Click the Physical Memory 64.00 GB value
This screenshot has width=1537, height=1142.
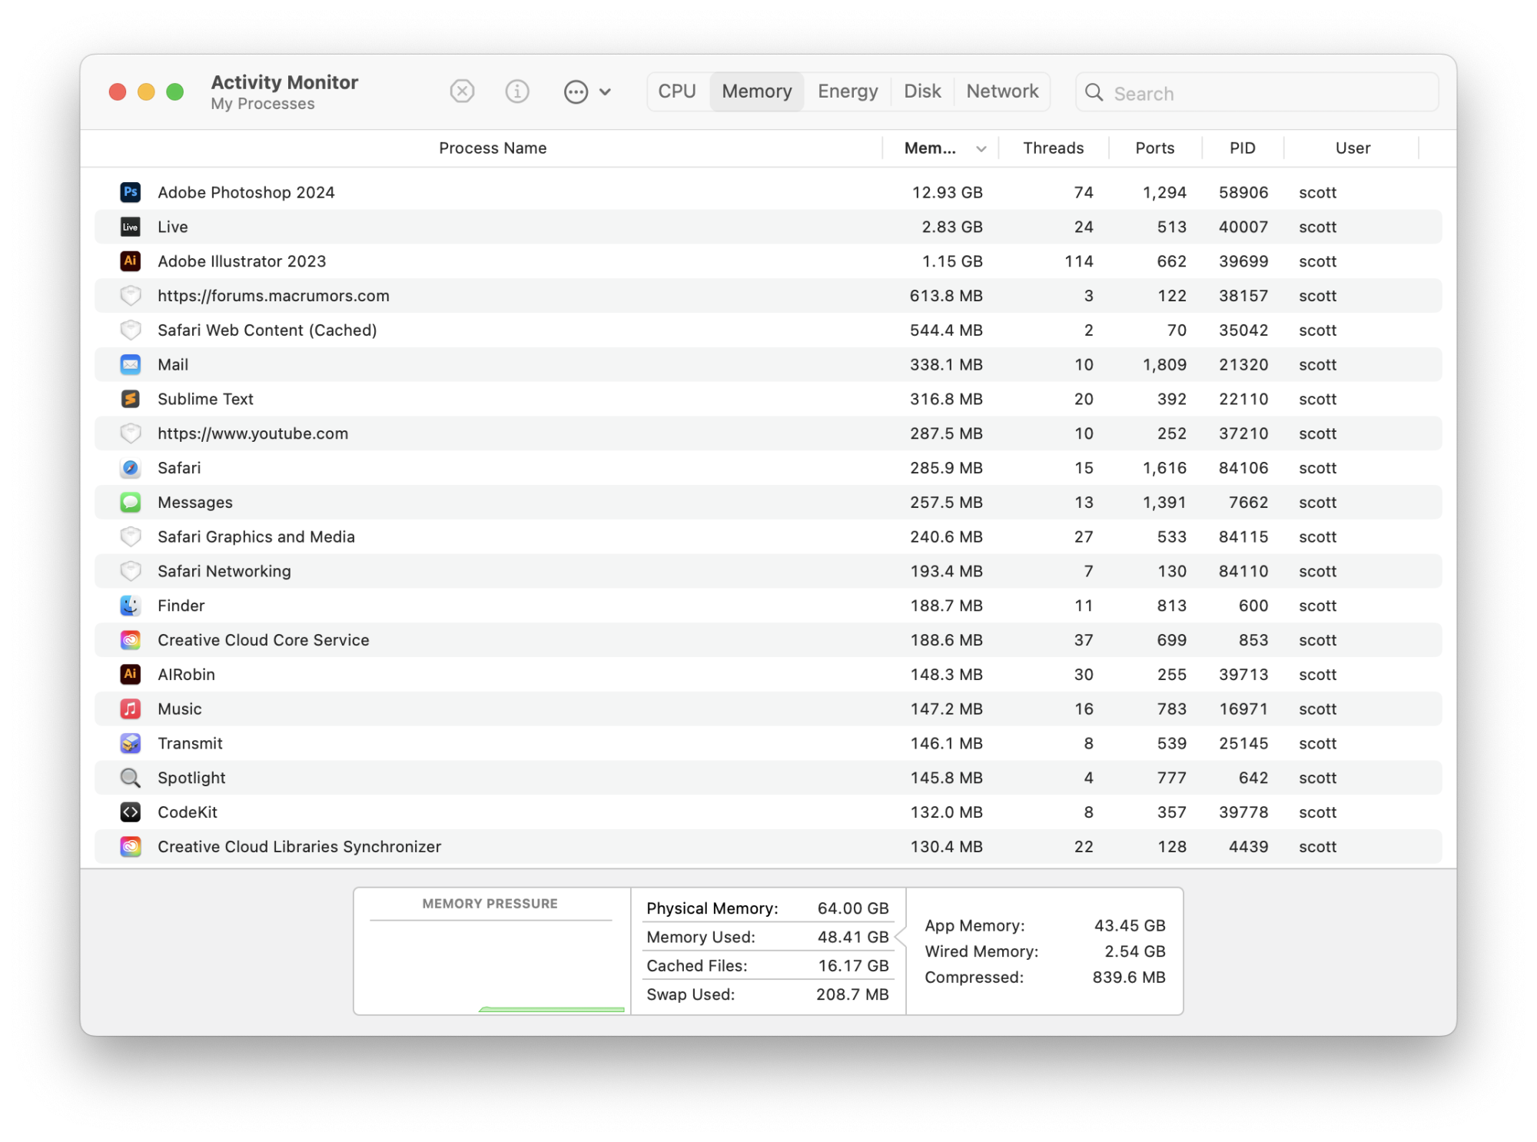click(853, 908)
